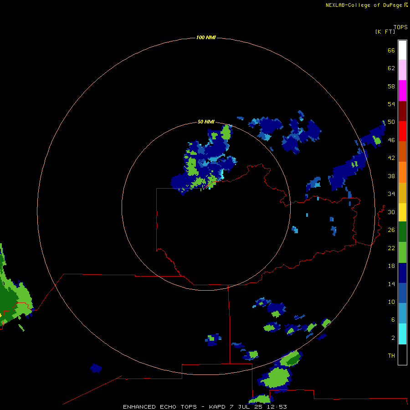Click the TH threshold legend label

point(391,356)
